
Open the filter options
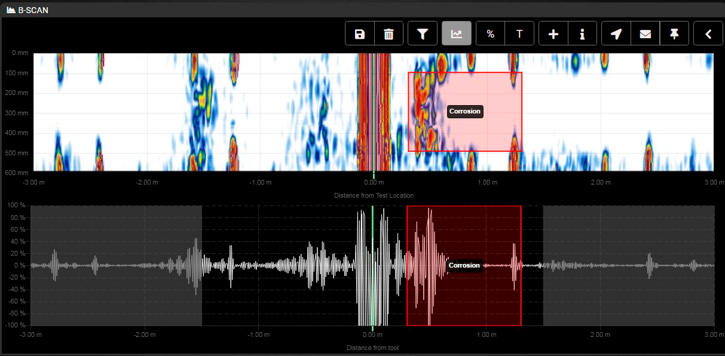tap(423, 33)
